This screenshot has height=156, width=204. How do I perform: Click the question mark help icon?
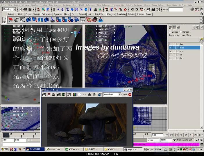[x=90, y=10]
